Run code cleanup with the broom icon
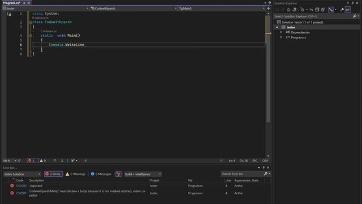 click(x=73, y=160)
